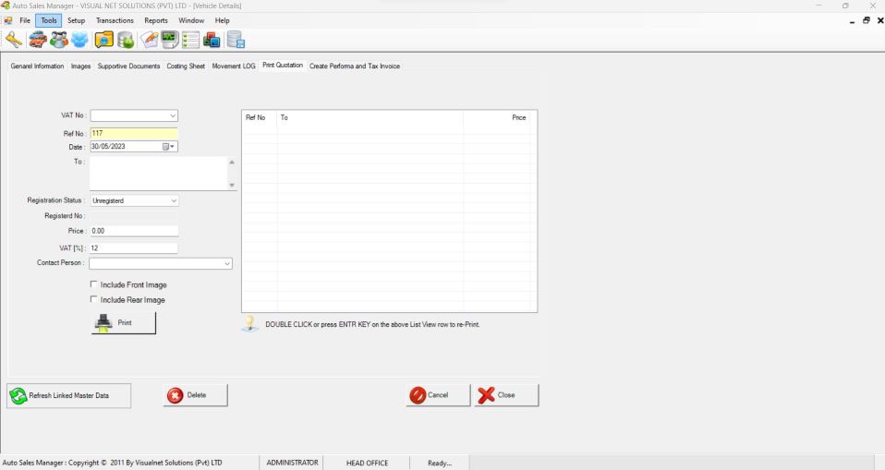Image resolution: width=885 pixels, height=470 pixels.
Task: Open the vehicles (cars) toolbar icon
Action: (38, 40)
